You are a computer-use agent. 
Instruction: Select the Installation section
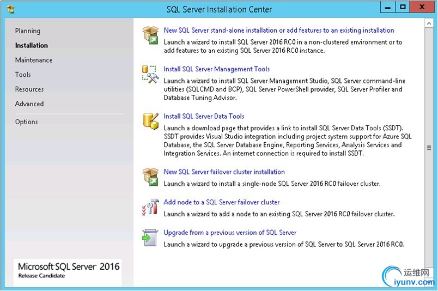31,45
